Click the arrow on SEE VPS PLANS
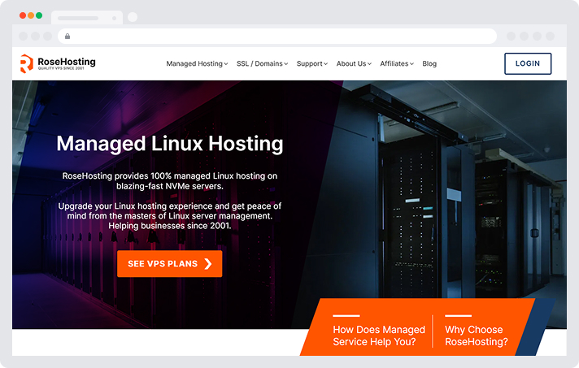Viewport: 579px width, 368px height. coord(208,264)
